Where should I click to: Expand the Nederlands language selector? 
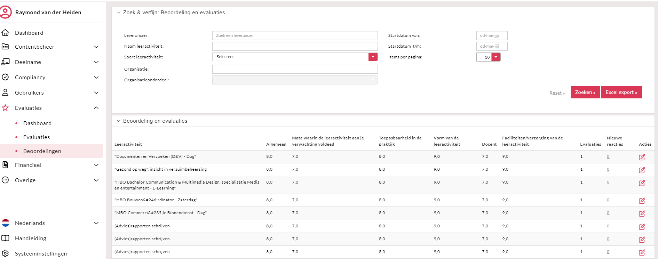click(96, 223)
